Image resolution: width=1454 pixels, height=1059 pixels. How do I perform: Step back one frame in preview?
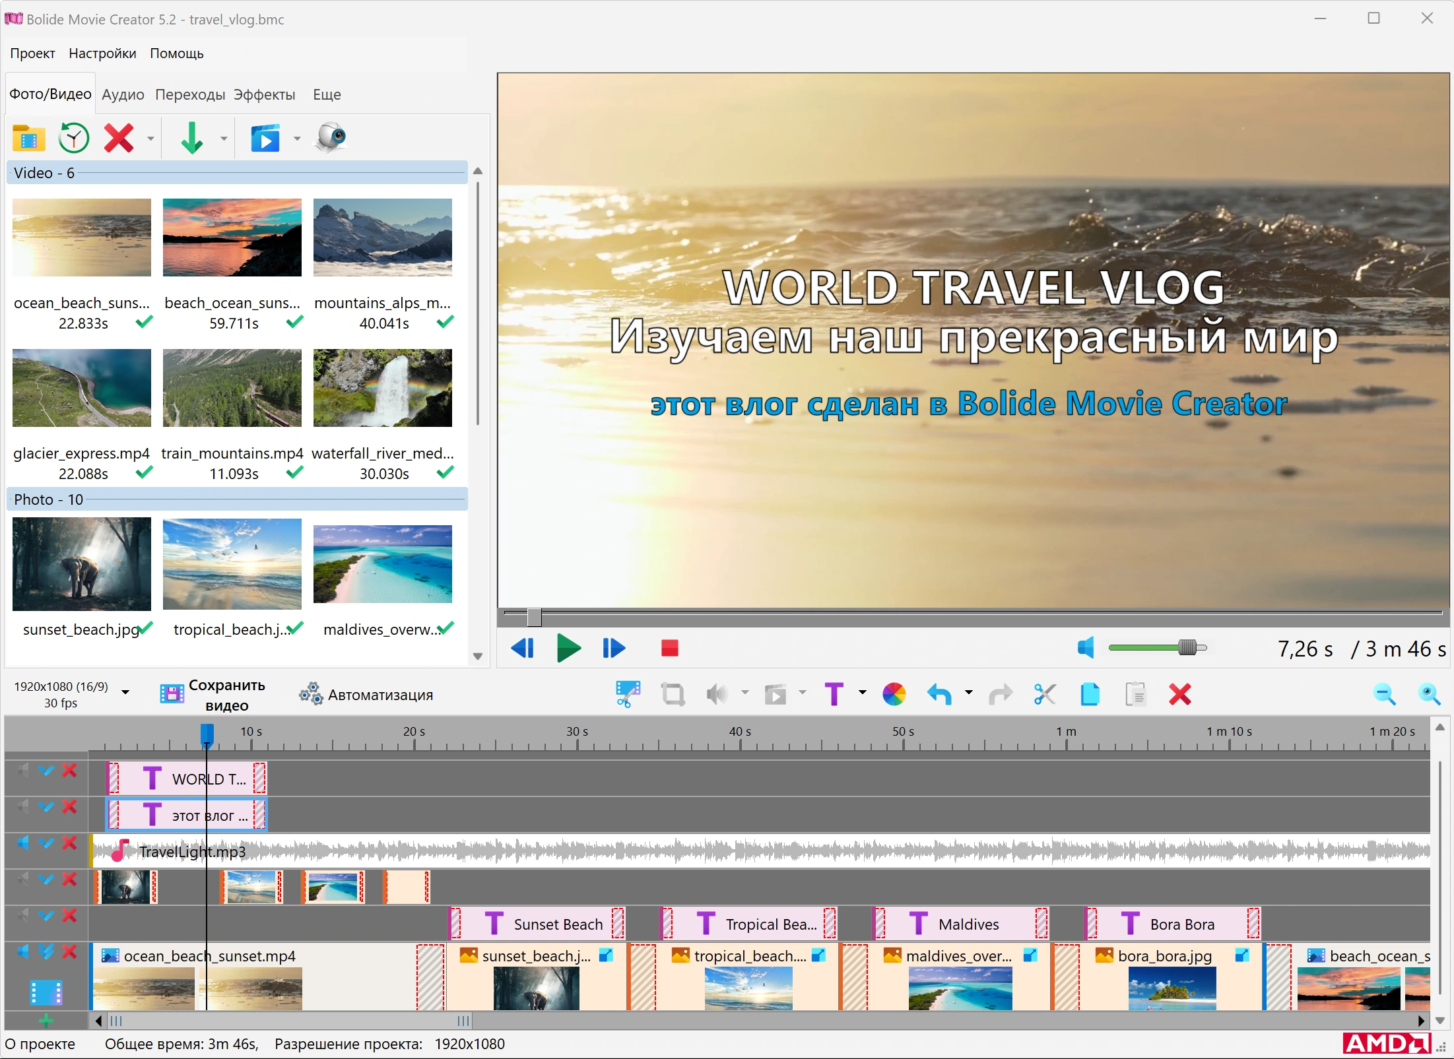[x=523, y=649]
